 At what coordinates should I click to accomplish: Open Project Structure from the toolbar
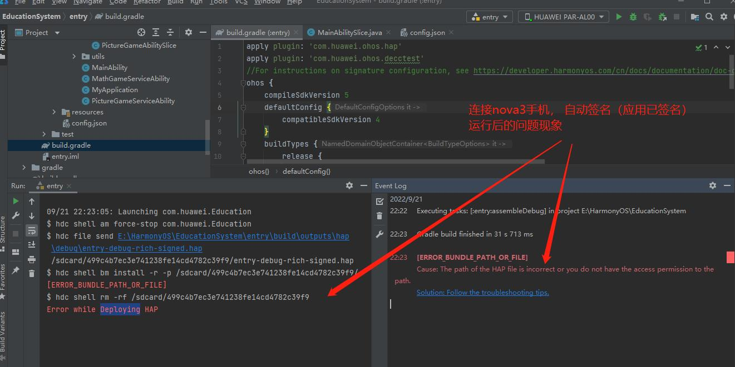[695, 17]
